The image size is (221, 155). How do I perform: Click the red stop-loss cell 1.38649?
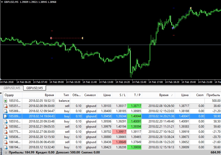(119, 142)
